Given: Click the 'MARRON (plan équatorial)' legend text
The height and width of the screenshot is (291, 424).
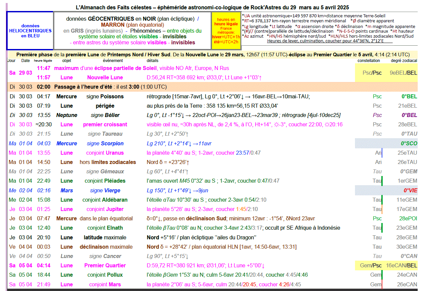Looking at the screenshot, I should point(132,25).
